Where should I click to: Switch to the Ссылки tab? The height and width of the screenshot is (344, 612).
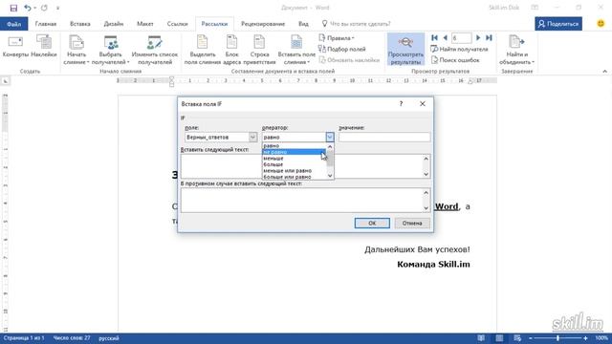pos(177,24)
